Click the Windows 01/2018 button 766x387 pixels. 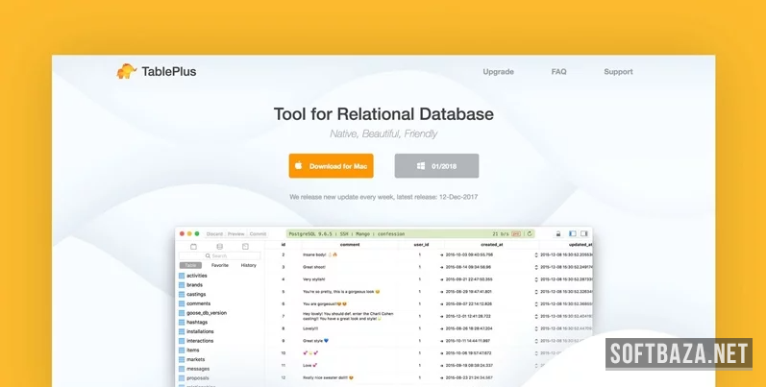[435, 166]
